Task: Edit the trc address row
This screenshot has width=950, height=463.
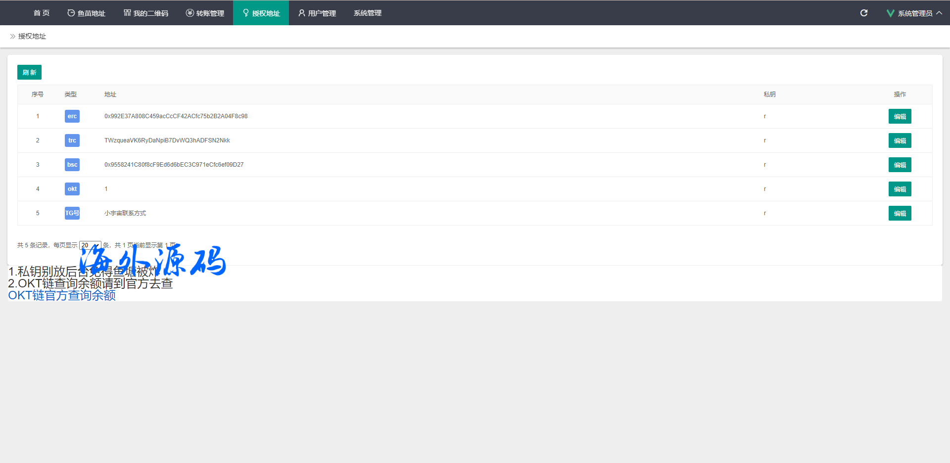Action: click(900, 141)
